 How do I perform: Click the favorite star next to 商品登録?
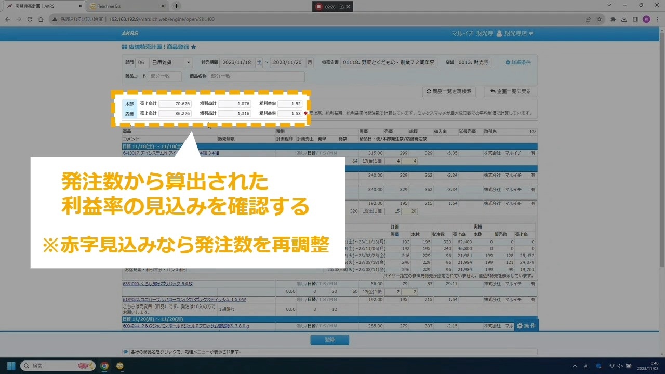coord(194,47)
